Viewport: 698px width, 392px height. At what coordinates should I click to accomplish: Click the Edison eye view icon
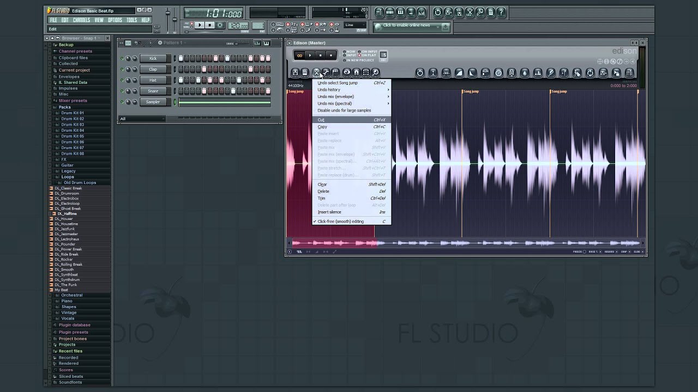(347, 72)
